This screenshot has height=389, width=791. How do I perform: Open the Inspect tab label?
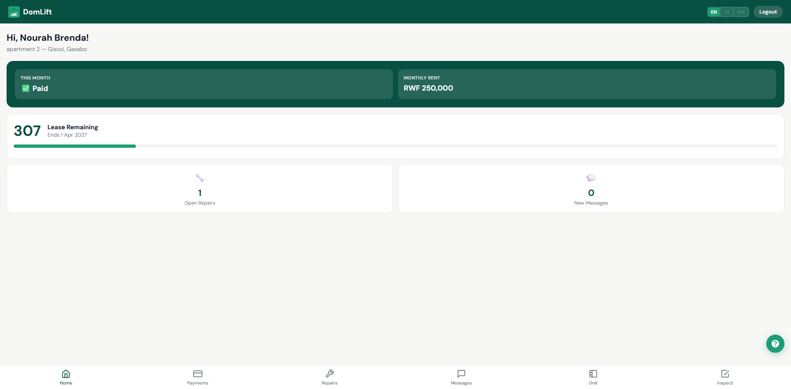click(725, 383)
